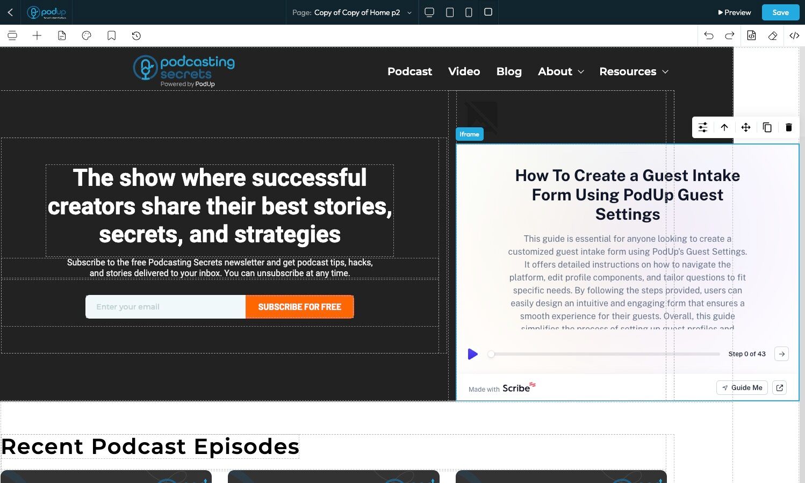The width and height of the screenshot is (805, 483).
Task: Click the Made with Scribe link
Action: point(502,388)
